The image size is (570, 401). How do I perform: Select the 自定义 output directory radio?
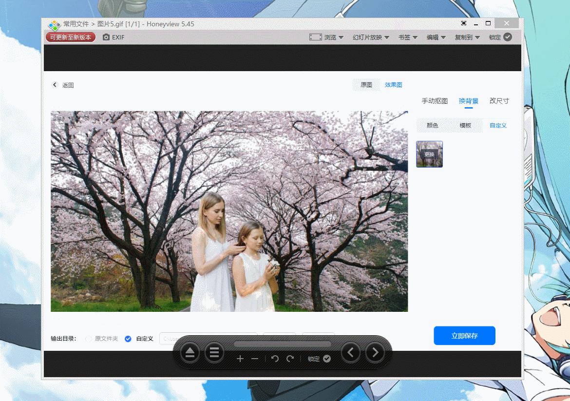[128, 339]
